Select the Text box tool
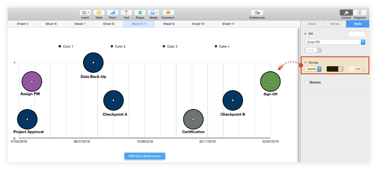 [126, 13]
